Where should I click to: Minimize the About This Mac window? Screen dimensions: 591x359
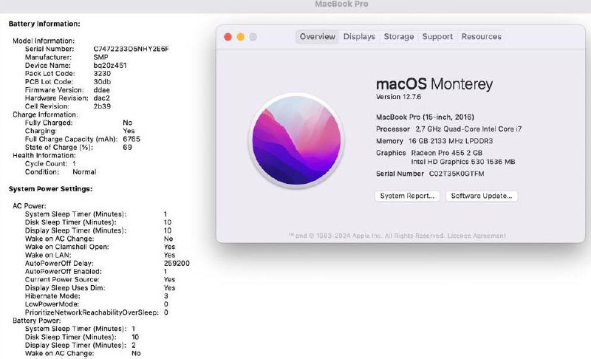240,37
